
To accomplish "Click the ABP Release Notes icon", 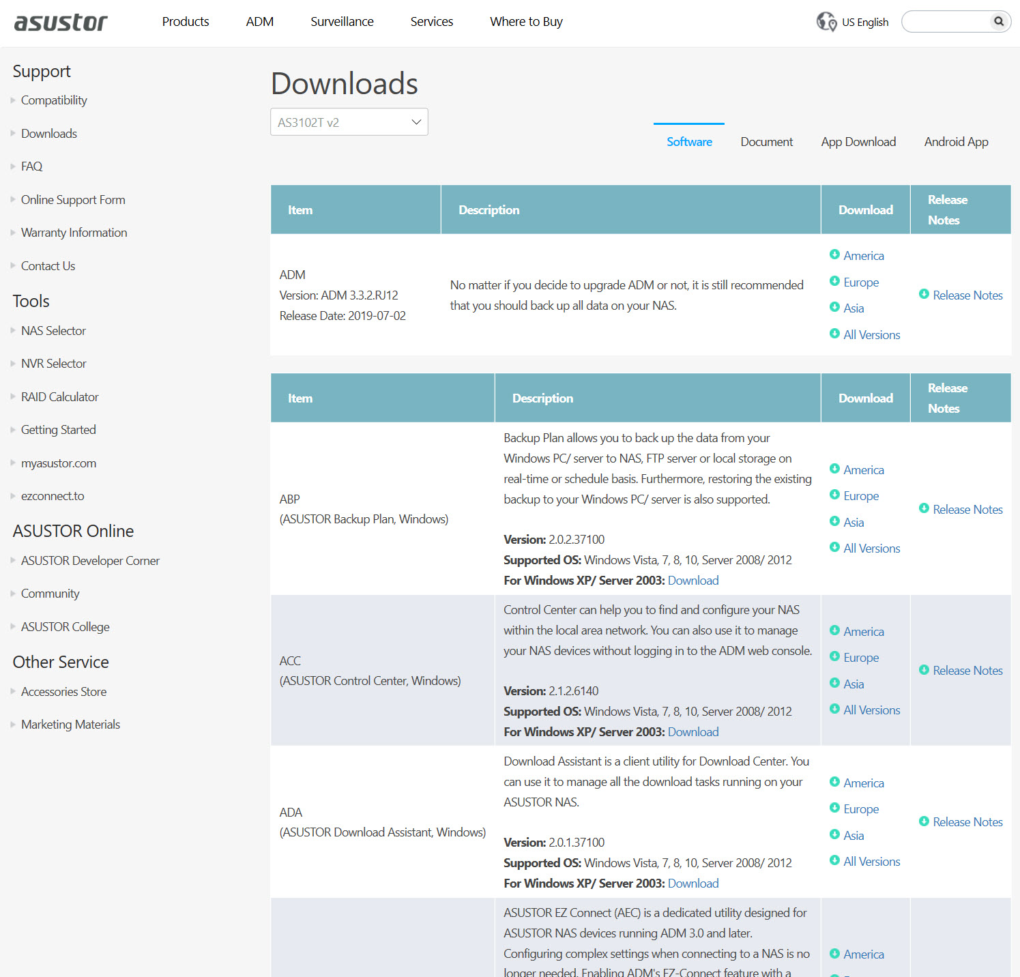I will click(924, 508).
